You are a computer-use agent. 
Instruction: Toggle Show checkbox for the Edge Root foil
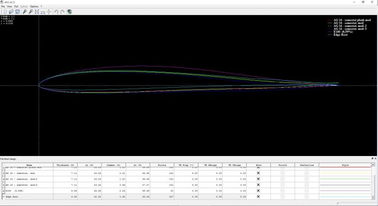(258, 196)
